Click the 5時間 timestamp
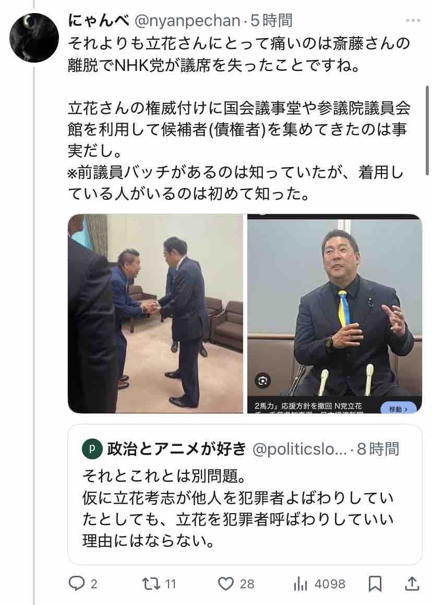This screenshot has height=605, width=432. 271,20
